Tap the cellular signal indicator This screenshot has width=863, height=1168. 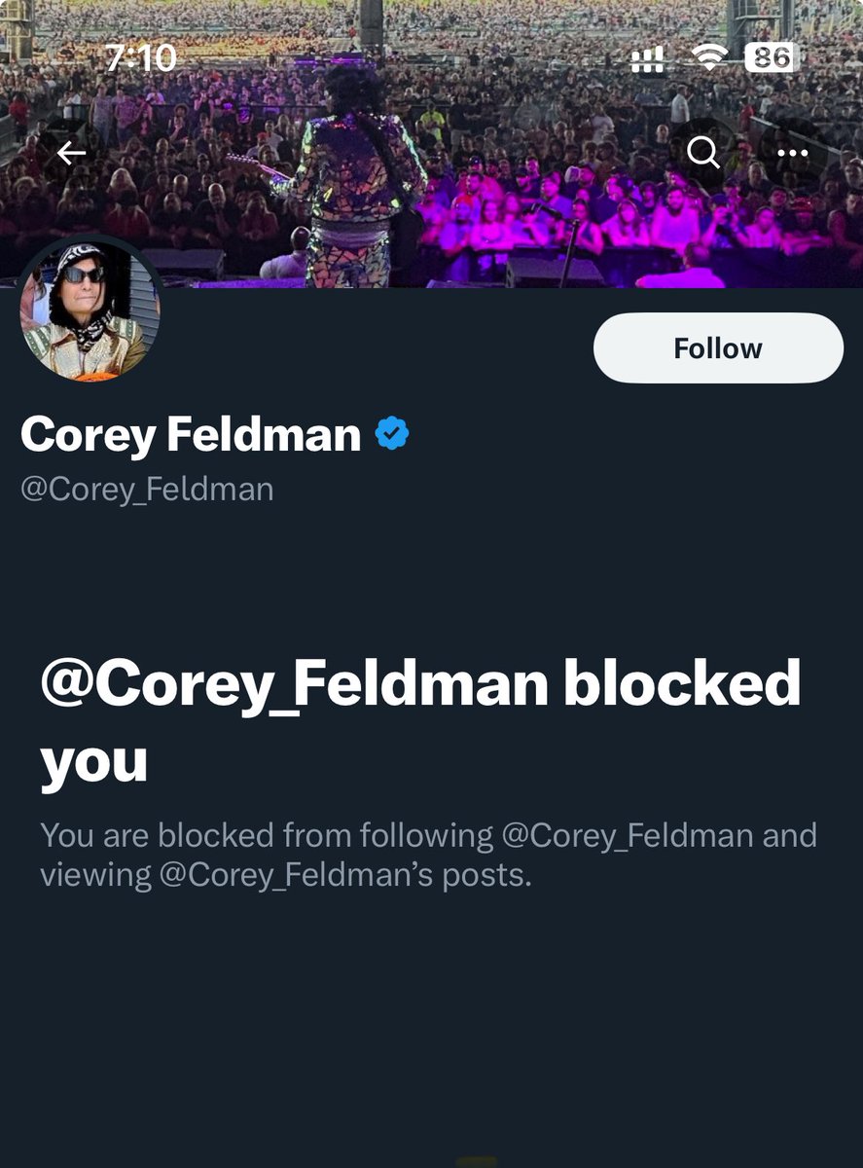coord(648,61)
